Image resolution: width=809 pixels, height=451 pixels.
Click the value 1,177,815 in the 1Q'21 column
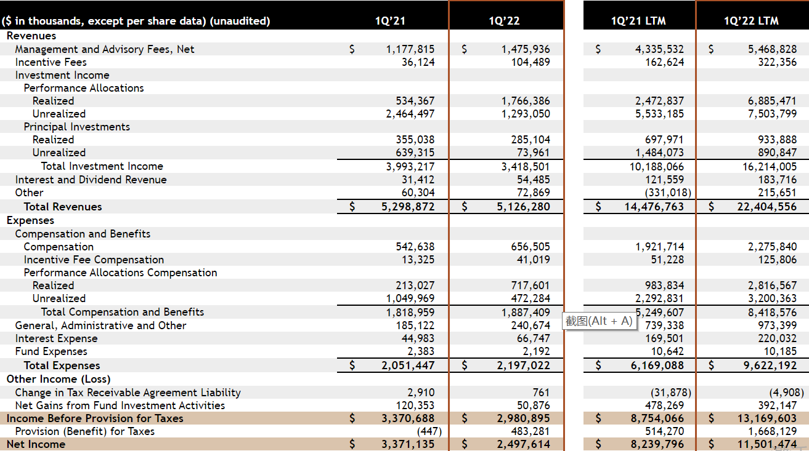[x=410, y=49]
